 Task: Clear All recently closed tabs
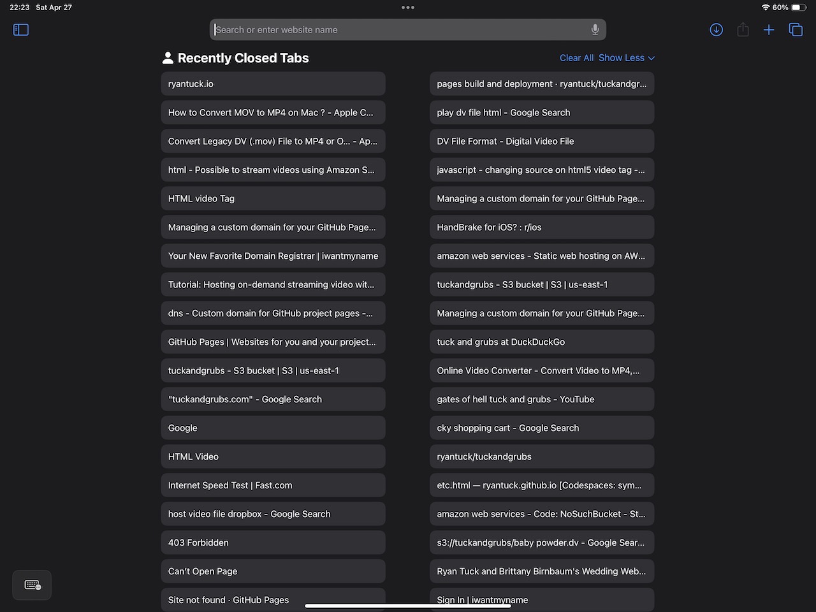[x=576, y=58]
